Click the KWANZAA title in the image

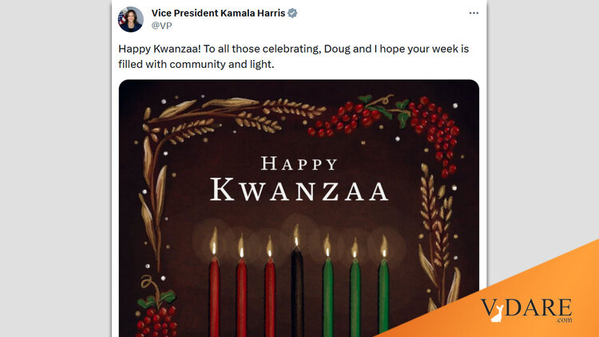pyautogui.click(x=299, y=191)
